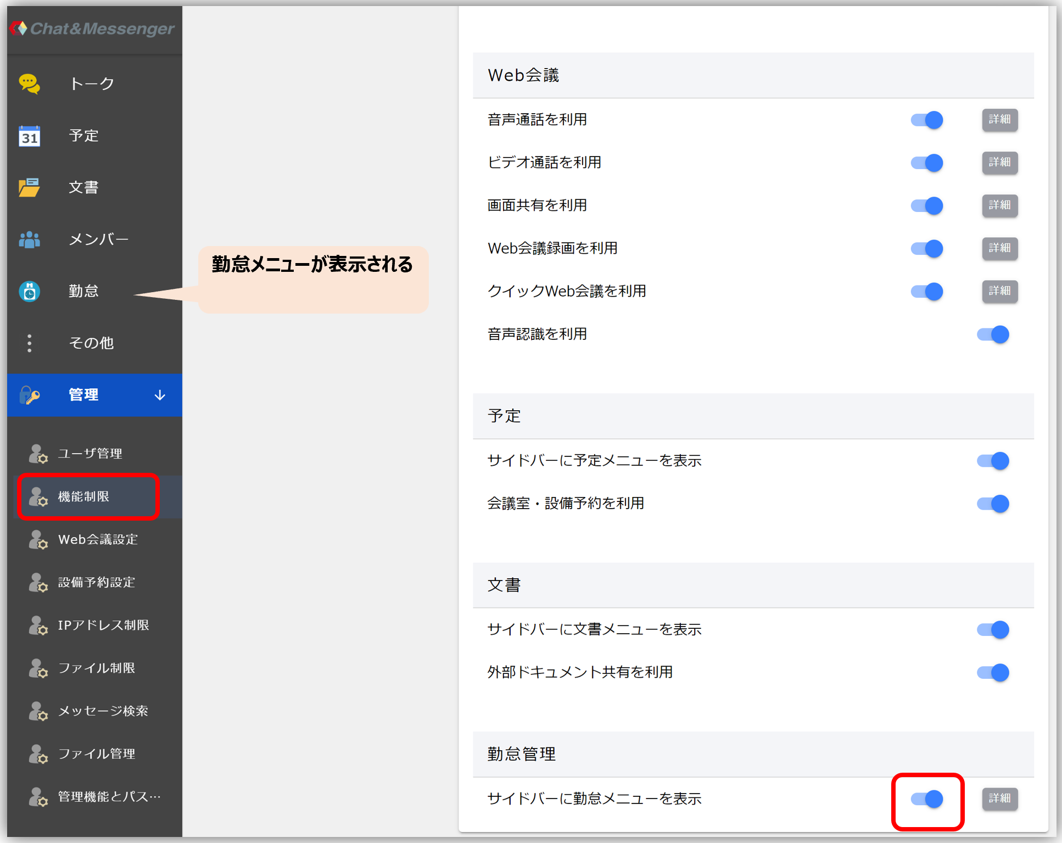Open 詳細 for 音声通話を利用
Image resolution: width=1062 pixels, height=843 pixels.
pyautogui.click(x=999, y=120)
